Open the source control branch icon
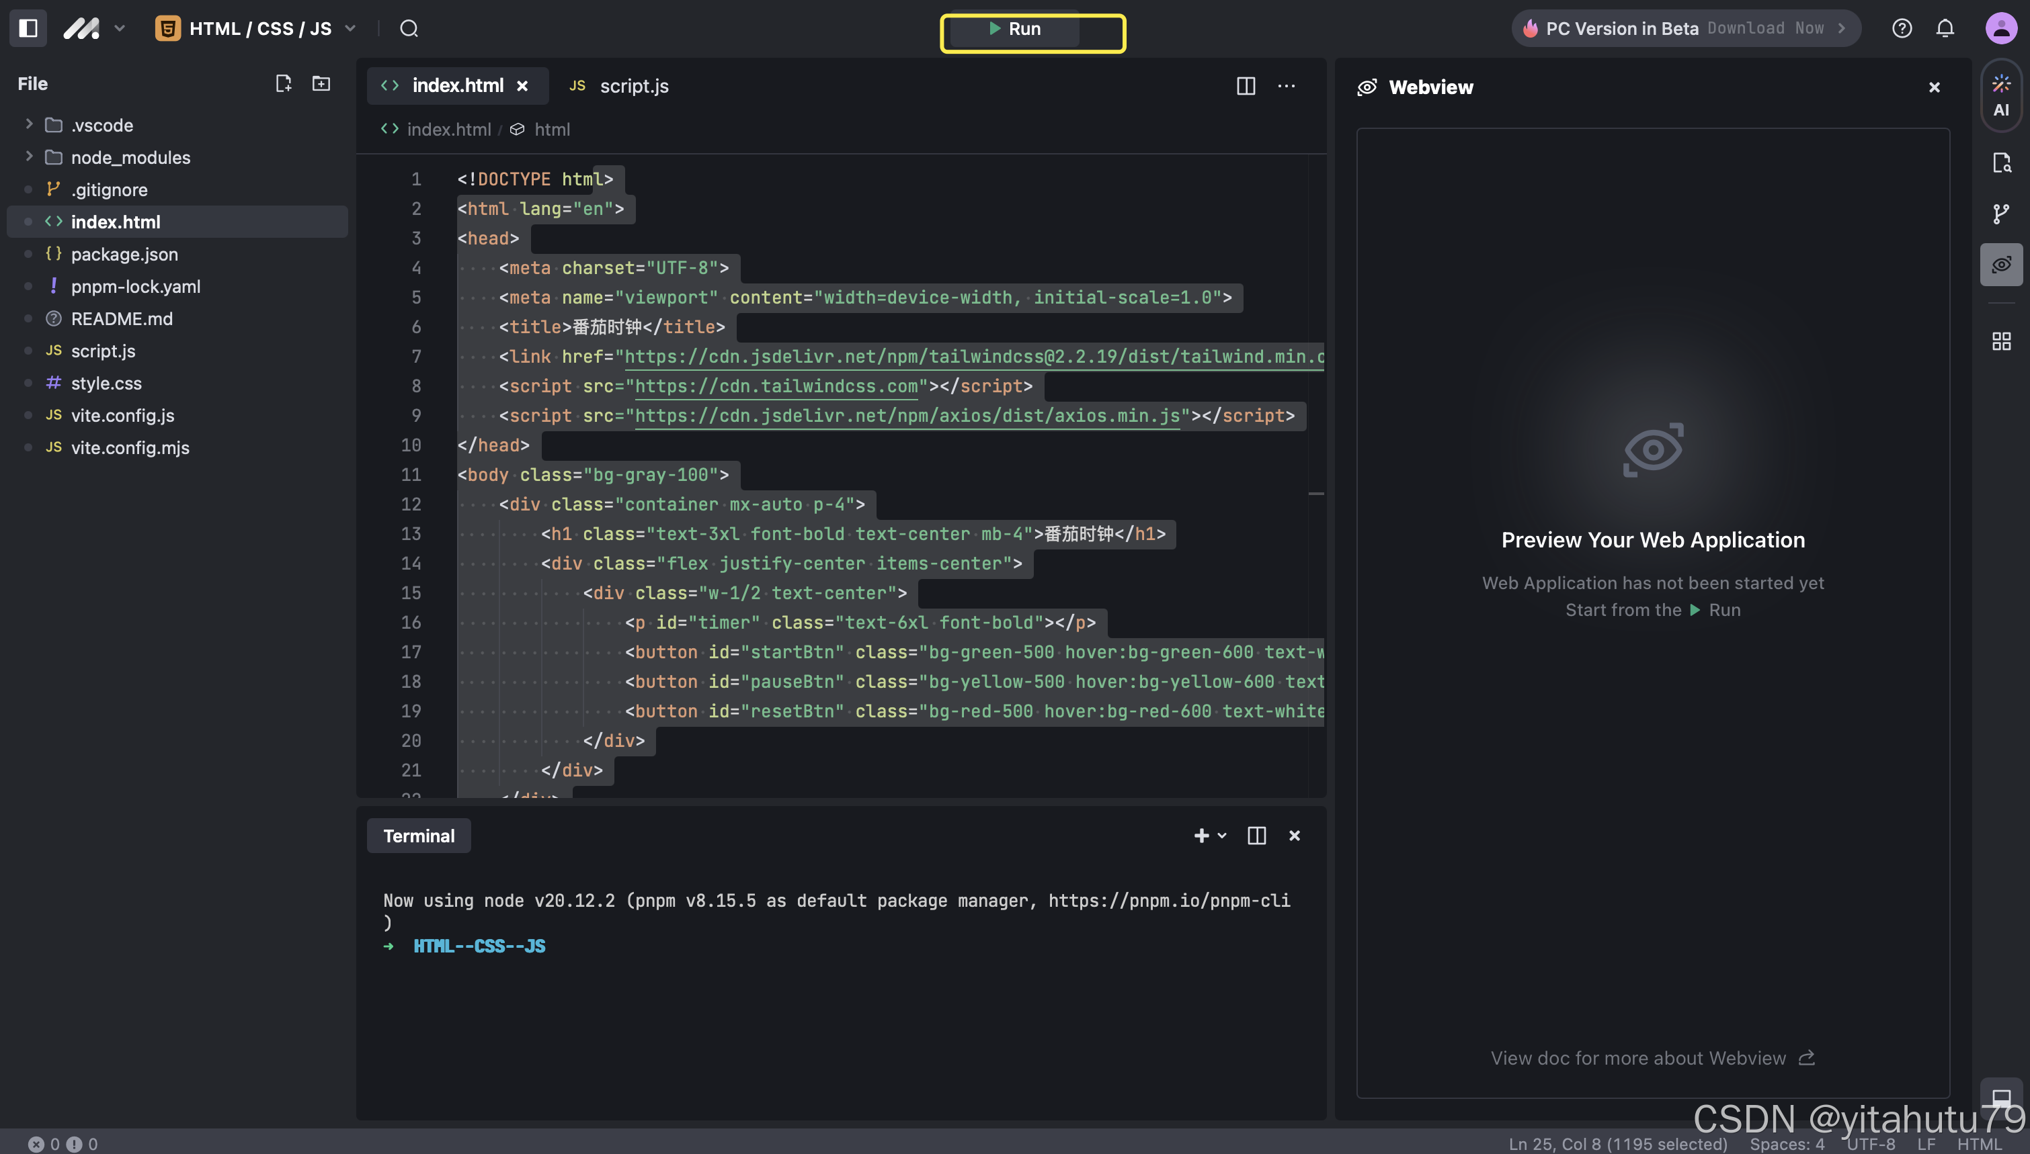The image size is (2030, 1154). [x=2000, y=213]
